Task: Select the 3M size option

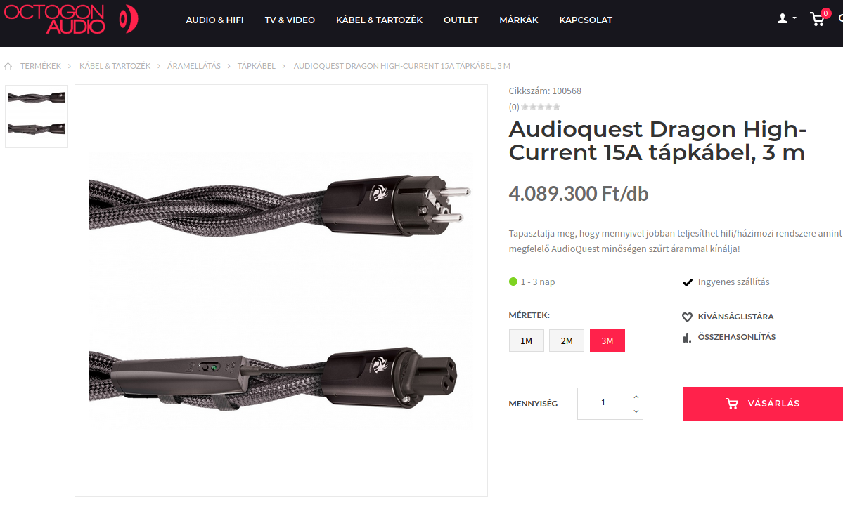Action: point(607,341)
